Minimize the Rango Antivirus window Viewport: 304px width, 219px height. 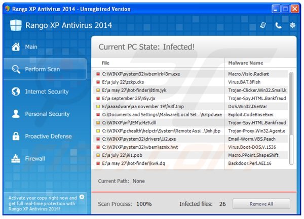[276, 9]
